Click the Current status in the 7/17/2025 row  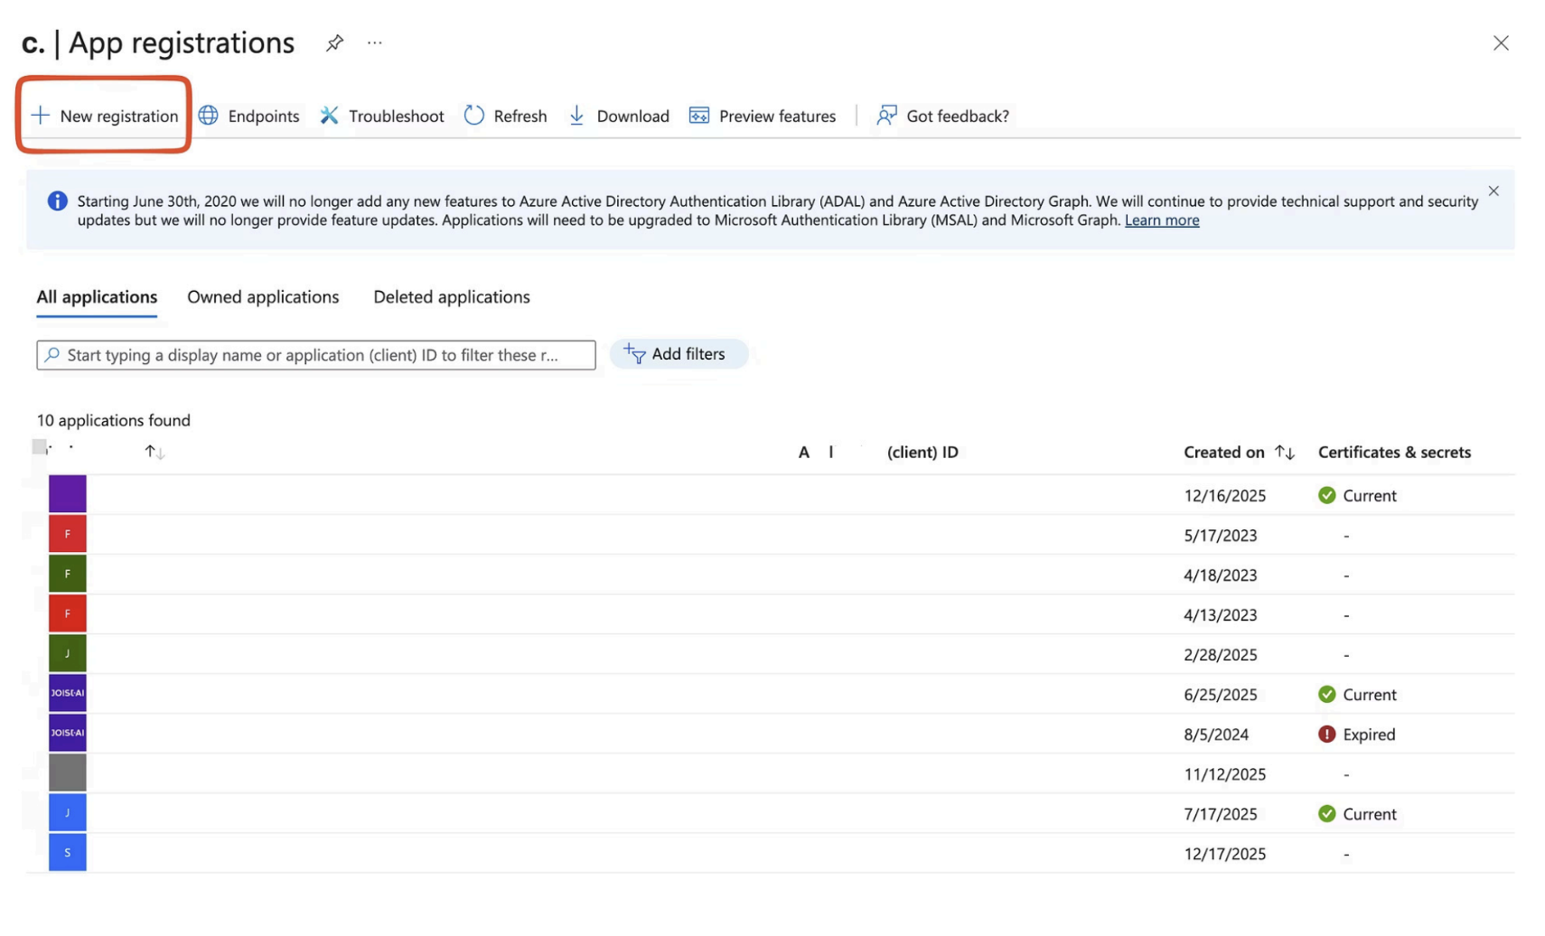(1357, 814)
